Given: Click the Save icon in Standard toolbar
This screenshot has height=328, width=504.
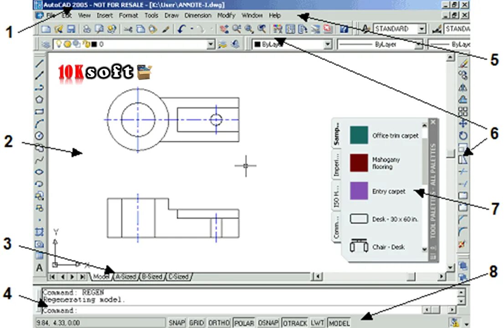Looking at the screenshot, I should [71, 29].
